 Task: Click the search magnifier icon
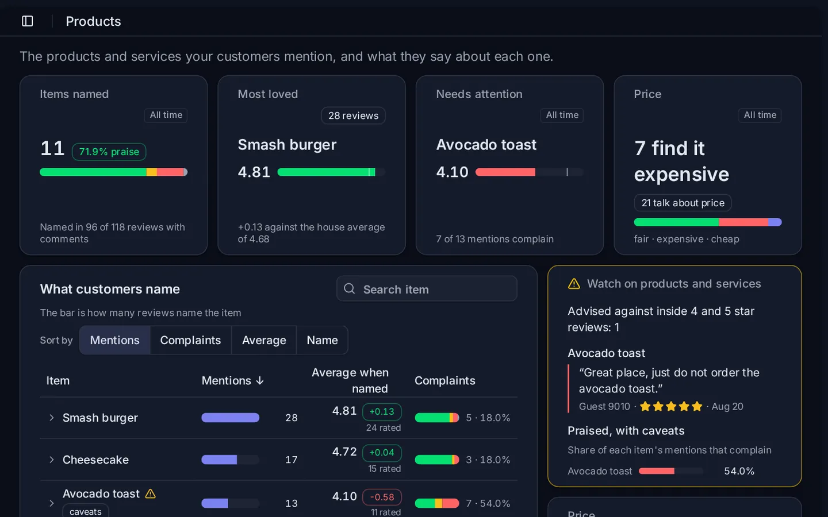click(349, 289)
